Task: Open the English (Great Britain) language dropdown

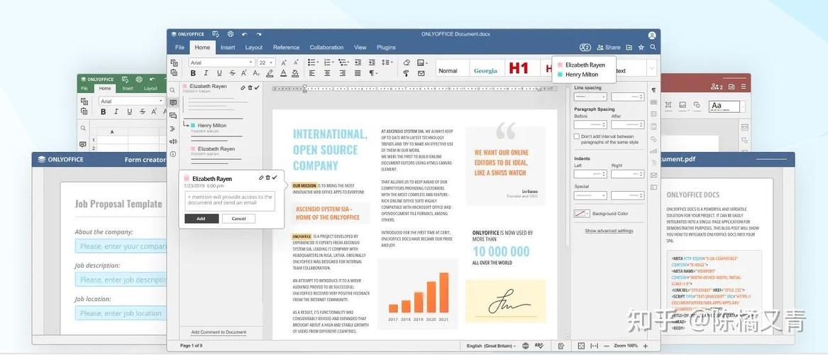Action: point(491,346)
